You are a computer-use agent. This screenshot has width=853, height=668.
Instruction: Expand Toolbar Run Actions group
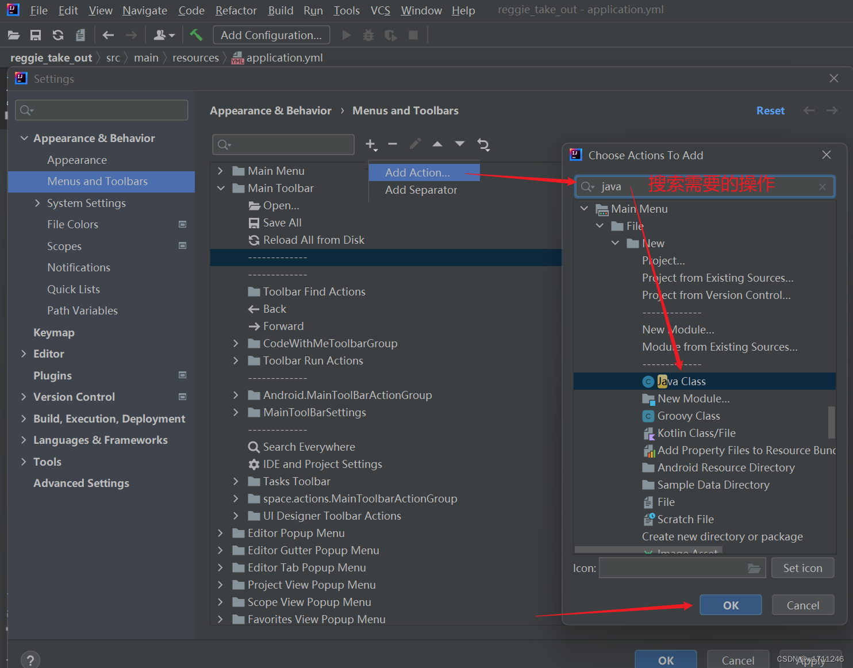click(236, 360)
